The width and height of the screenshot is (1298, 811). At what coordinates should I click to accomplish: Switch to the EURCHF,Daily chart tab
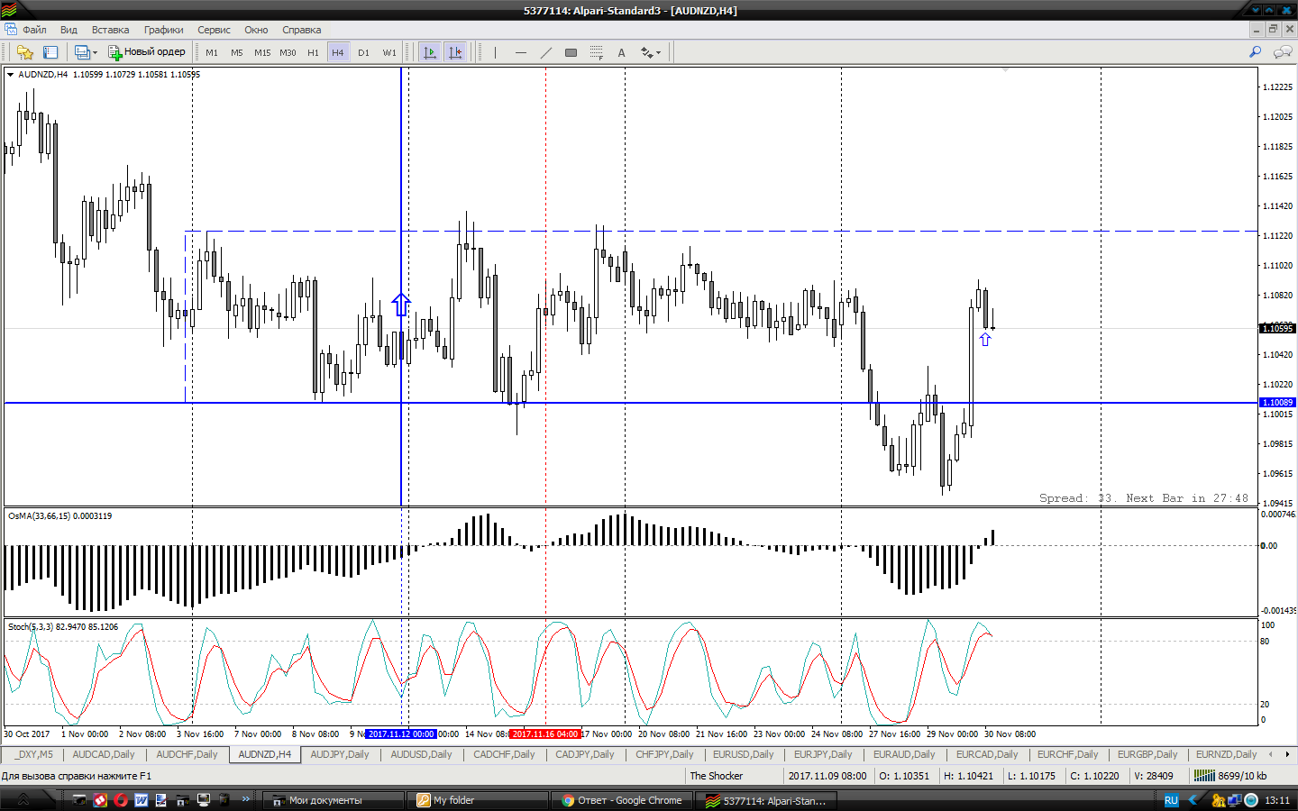point(1068,755)
